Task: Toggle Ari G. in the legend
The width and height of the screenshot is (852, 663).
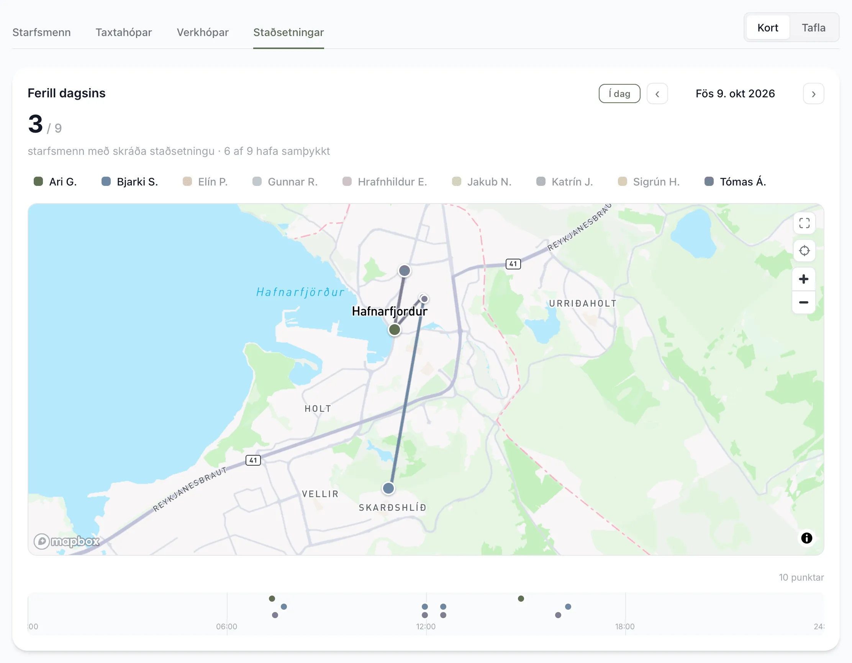Action: [55, 182]
